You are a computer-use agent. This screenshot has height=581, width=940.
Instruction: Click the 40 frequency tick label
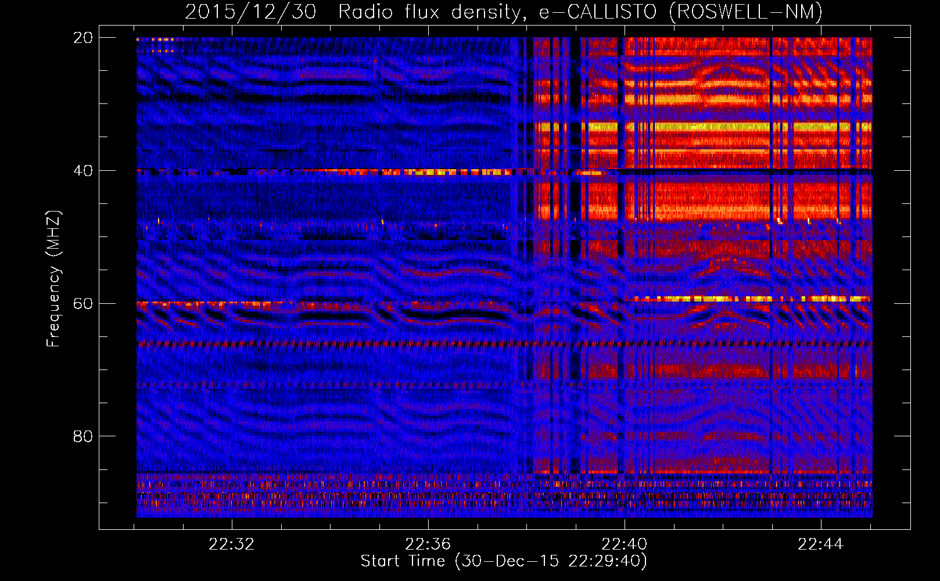coord(83,171)
